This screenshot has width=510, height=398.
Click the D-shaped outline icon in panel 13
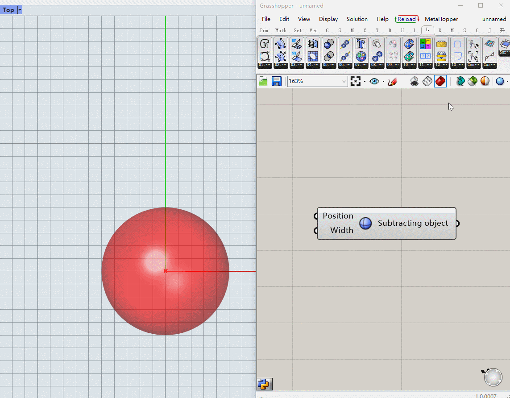click(x=457, y=56)
